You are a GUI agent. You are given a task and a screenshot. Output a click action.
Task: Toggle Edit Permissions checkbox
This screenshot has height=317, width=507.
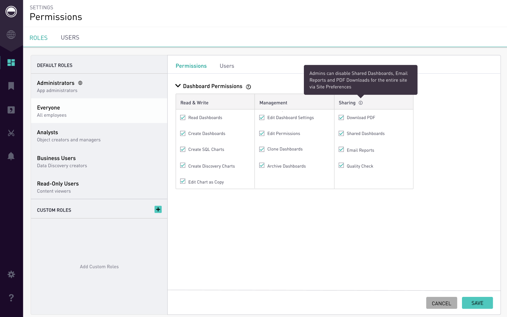[x=262, y=133]
